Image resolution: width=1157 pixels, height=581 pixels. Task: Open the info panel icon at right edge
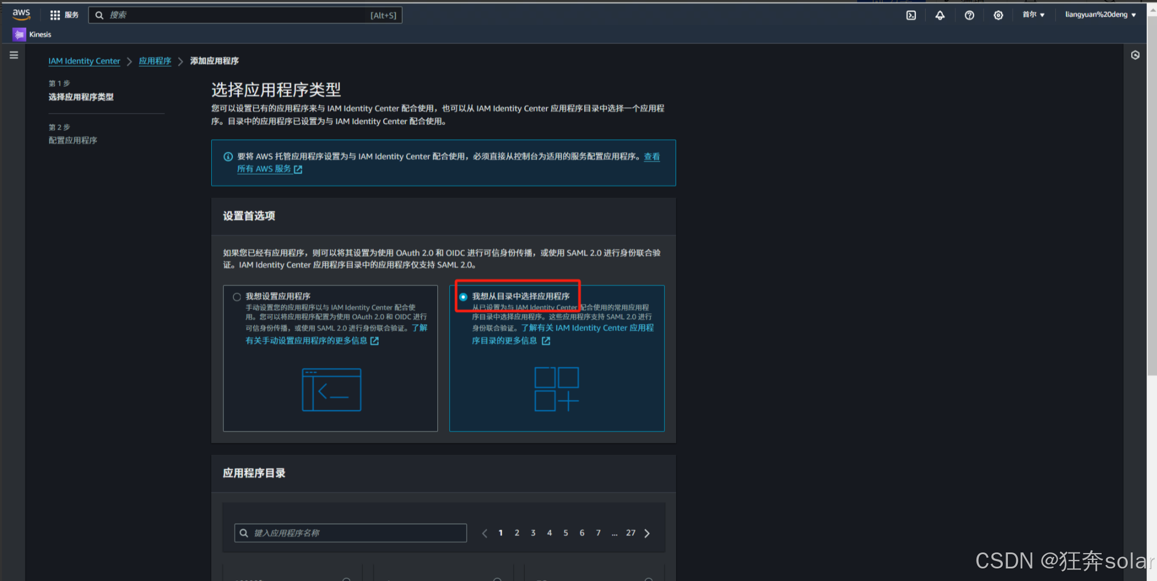pyautogui.click(x=1135, y=55)
